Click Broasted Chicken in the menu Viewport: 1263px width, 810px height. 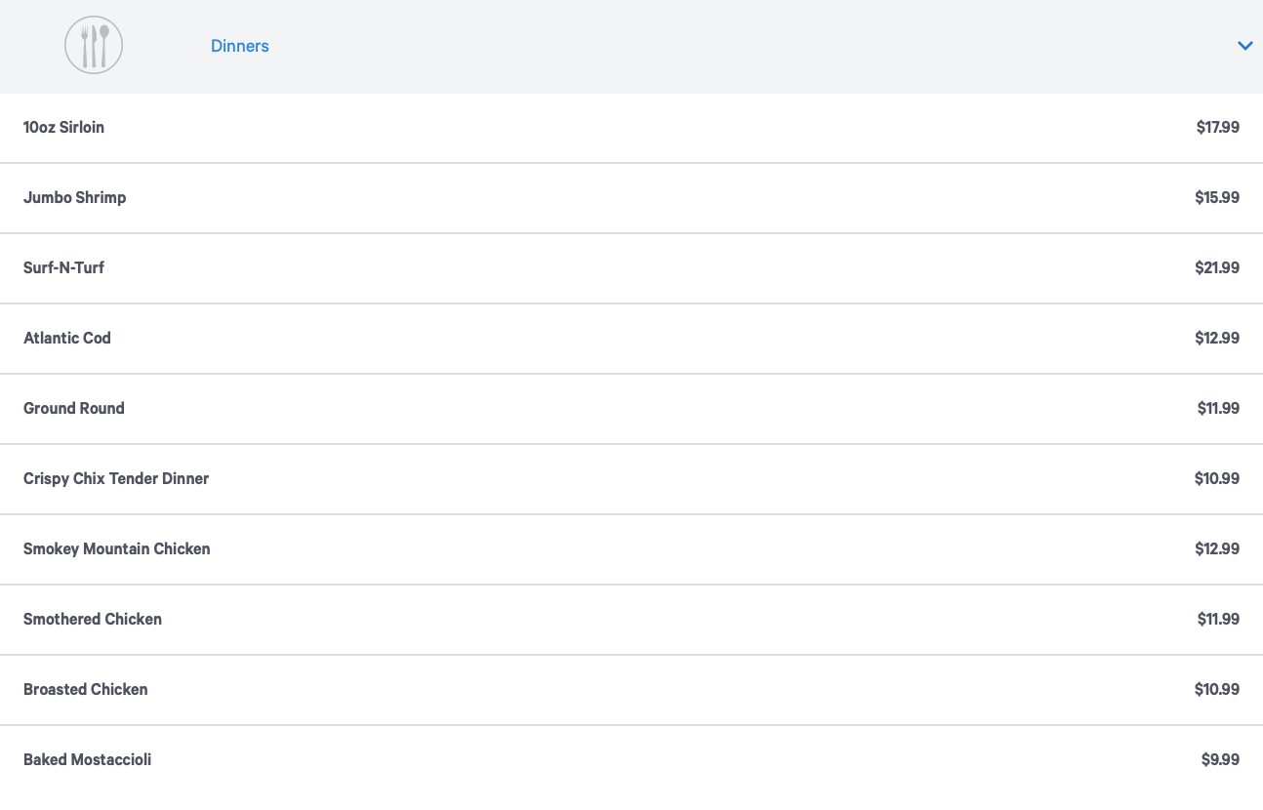coord(86,689)
